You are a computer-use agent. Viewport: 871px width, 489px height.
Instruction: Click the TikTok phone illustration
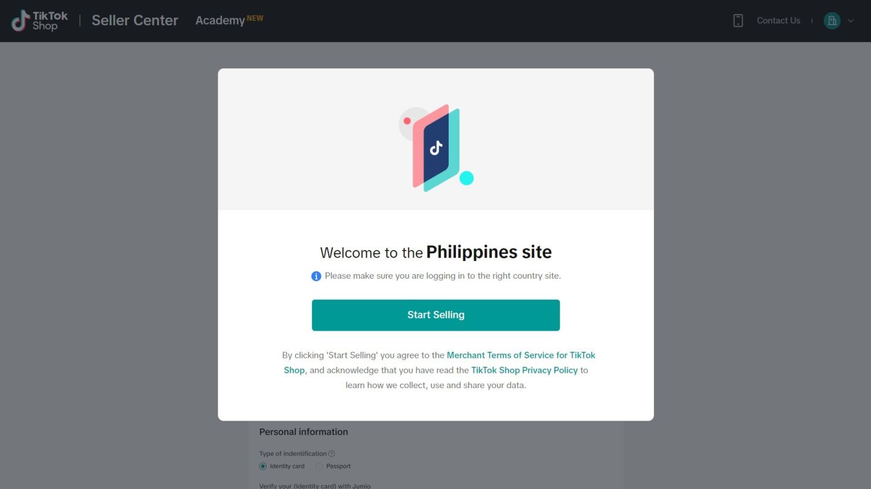tap(436, 147)
